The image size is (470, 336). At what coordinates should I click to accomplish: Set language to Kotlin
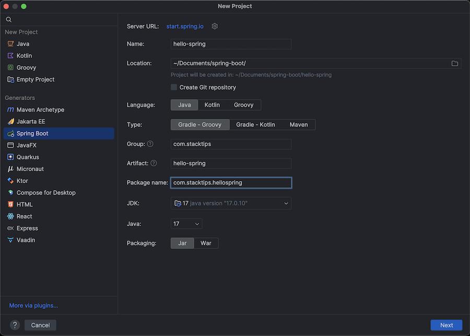pyautogui.click(x=212, y=105)
